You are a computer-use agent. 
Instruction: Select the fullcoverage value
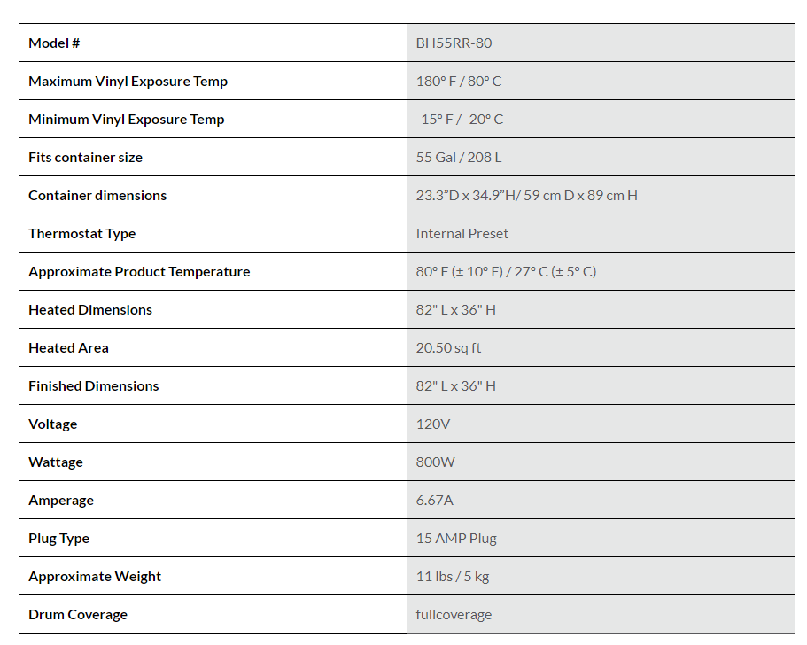coord(454,614)
